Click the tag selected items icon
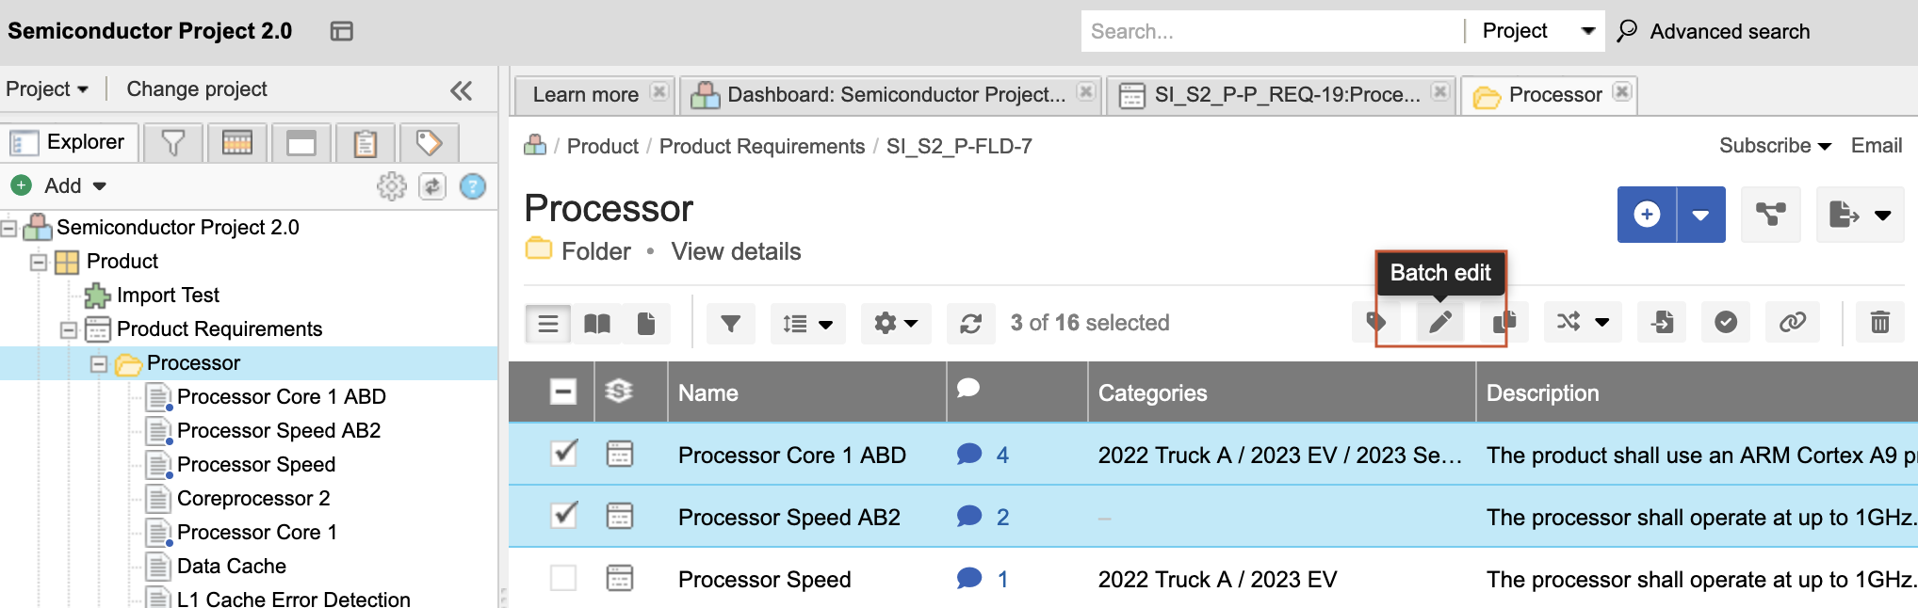The height and width of the screenshot is (608, 1918). pos(1375,323)
